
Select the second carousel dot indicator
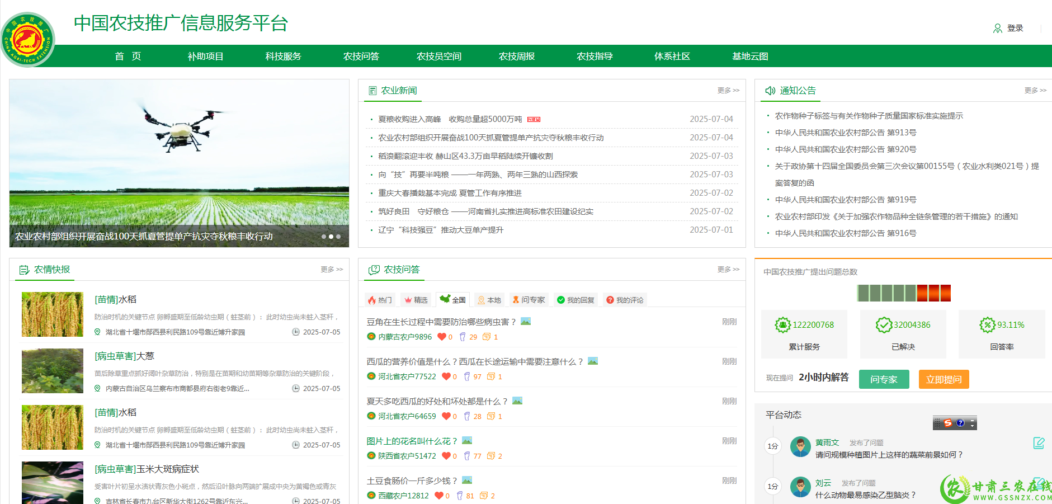pos(331,237)
